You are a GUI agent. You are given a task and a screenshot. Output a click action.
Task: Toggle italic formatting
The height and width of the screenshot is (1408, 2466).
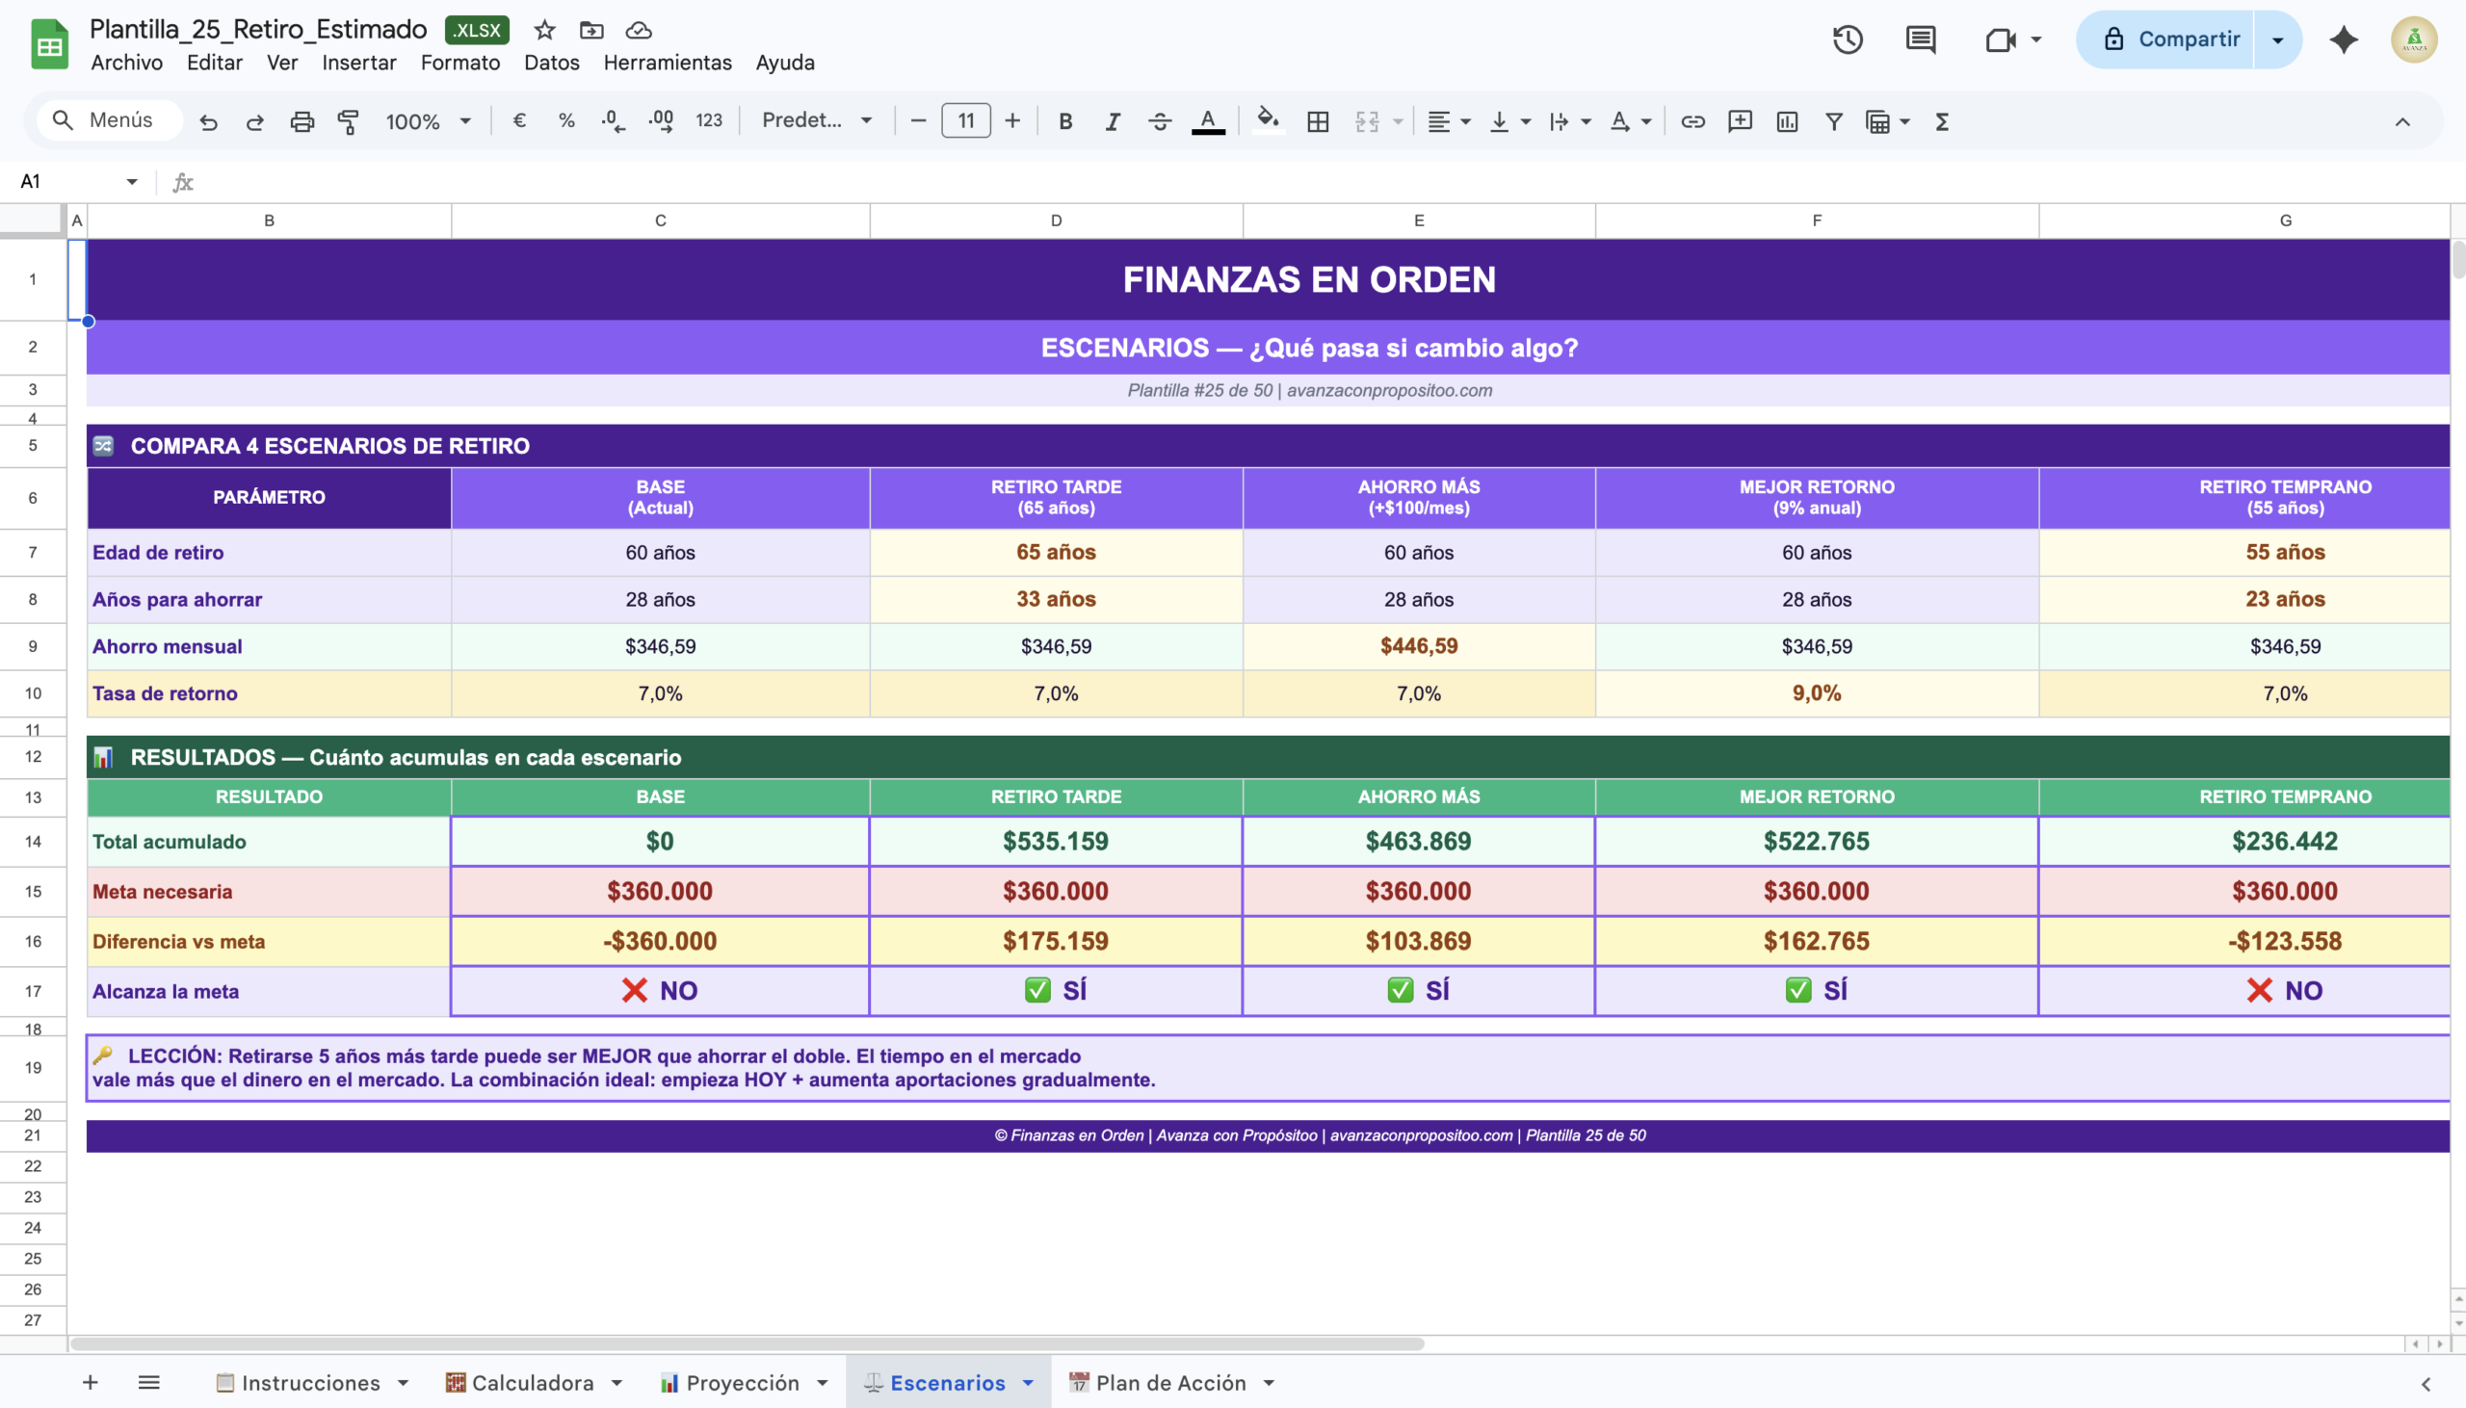tap(1113, 122)
